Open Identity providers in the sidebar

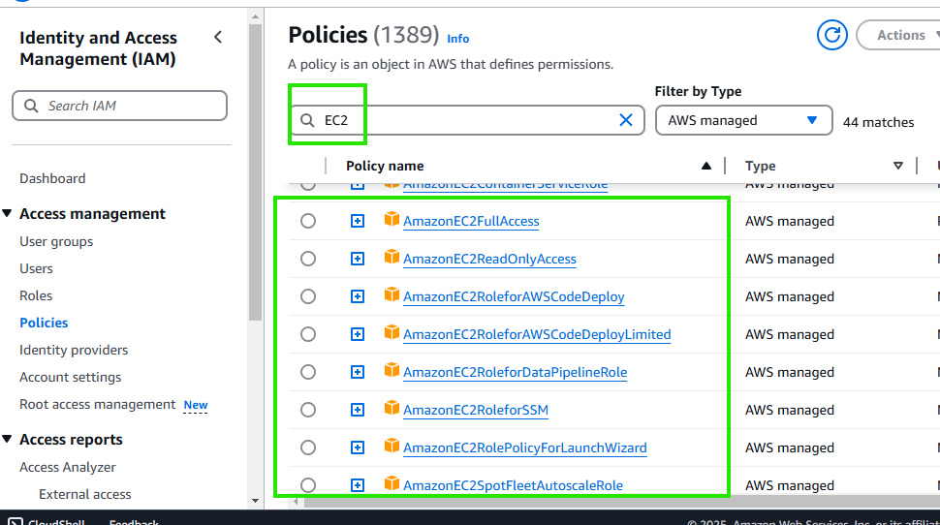click(74, 350)
